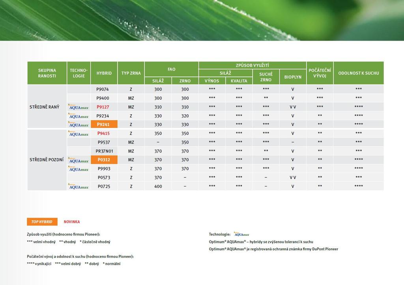Click hybrid name P0573
Viewport: 404px width, 285px height.
104,177
